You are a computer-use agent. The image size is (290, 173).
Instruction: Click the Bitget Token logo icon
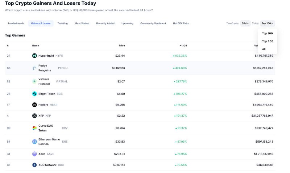click(x=34, y=94)
